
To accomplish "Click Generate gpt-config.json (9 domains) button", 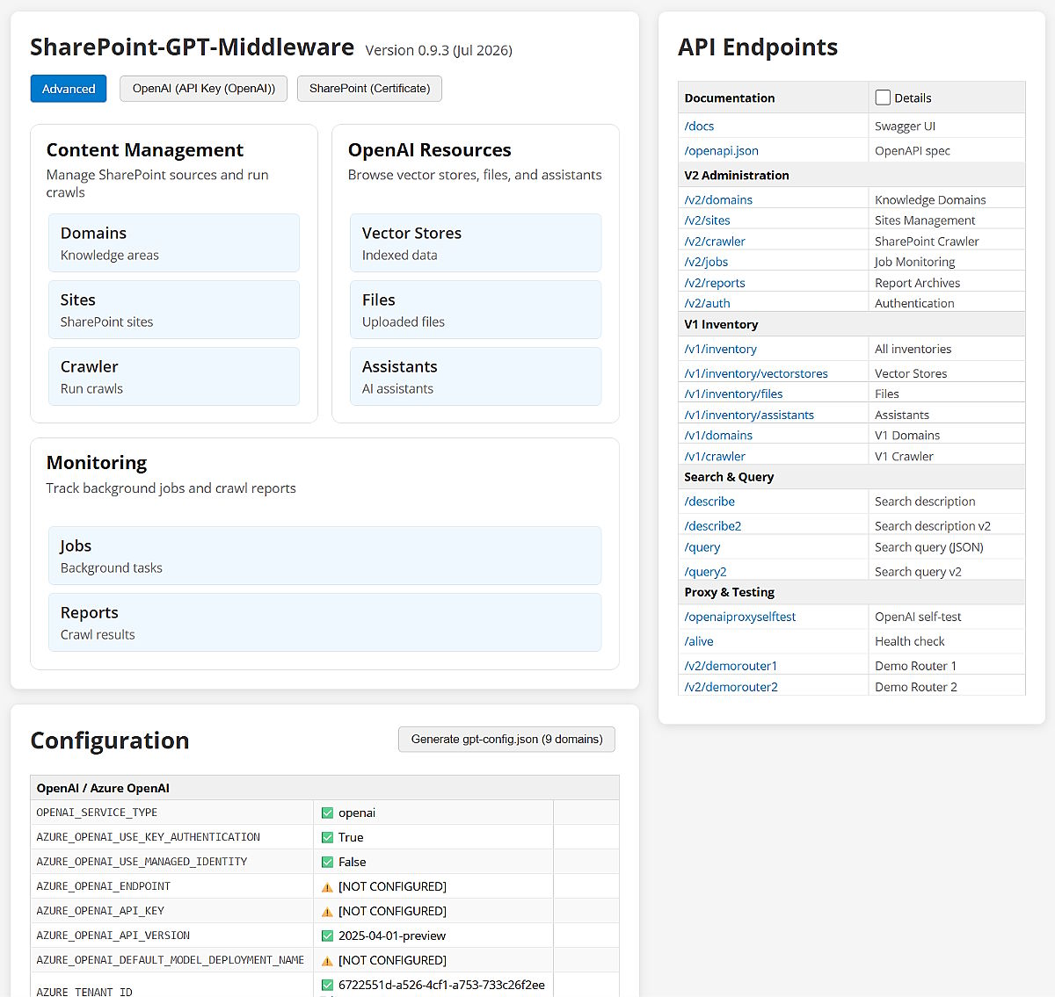I will (x=506, y=740).
